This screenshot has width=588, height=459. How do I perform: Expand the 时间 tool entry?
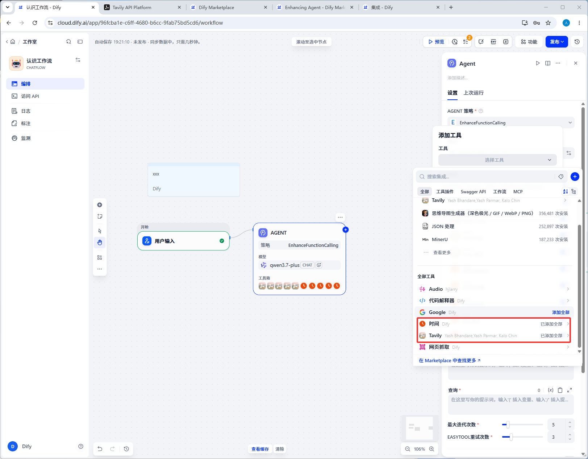[494, 324]
